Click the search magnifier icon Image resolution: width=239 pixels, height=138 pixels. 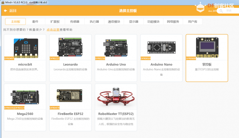point(221,11)
